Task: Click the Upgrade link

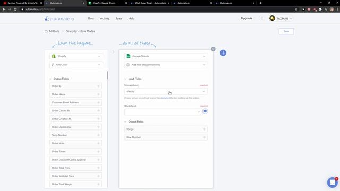Action: coord(246,18)
